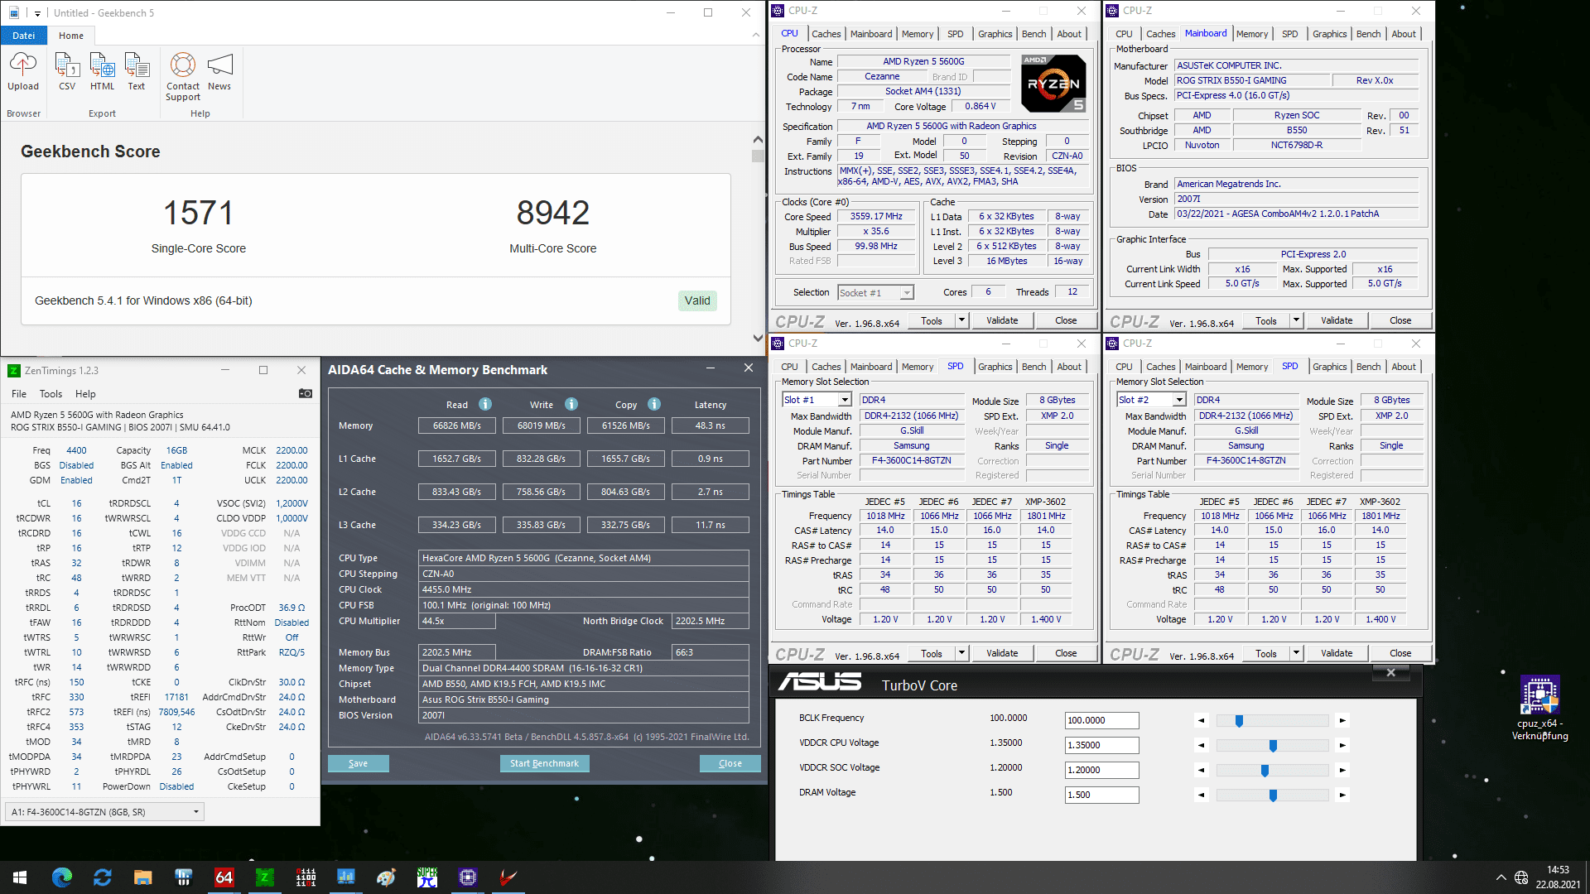Open the ZenTimings File menu
Viewport: 1590px width, 894px height.
19,394
